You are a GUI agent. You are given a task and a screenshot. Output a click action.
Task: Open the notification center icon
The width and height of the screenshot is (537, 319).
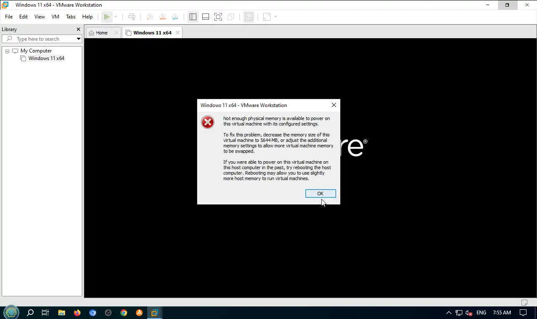point(523,313)
